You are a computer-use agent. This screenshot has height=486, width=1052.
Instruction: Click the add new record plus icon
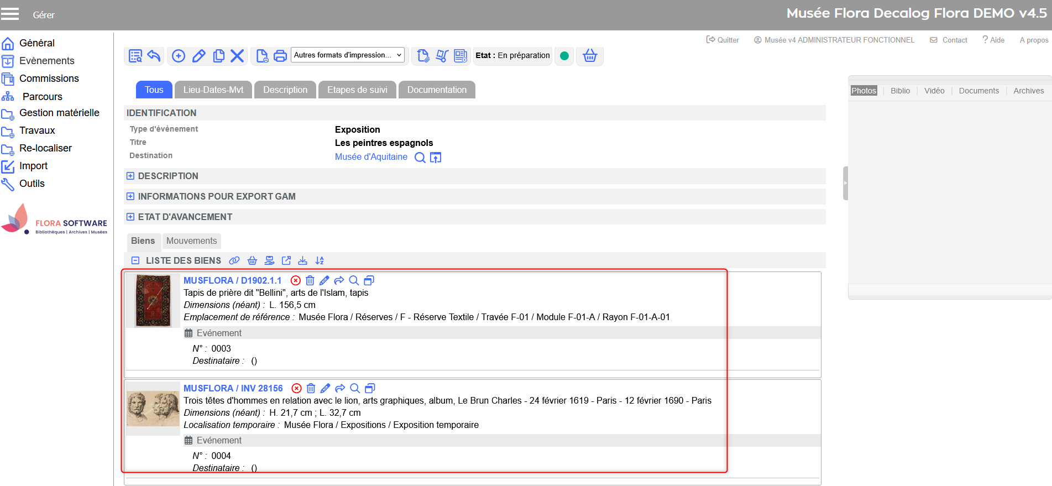(x=179, y=56)
